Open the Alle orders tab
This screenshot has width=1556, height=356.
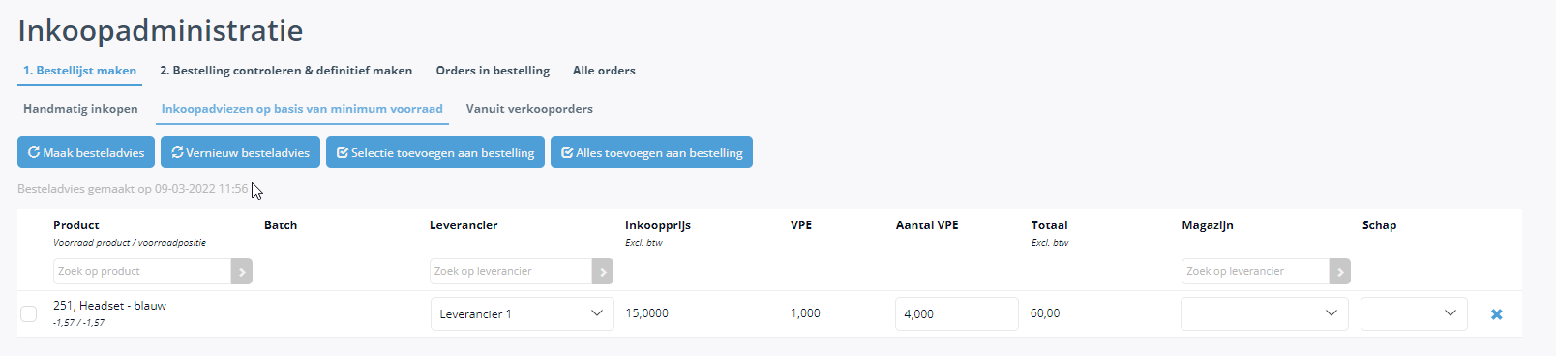tap(604, 71)
